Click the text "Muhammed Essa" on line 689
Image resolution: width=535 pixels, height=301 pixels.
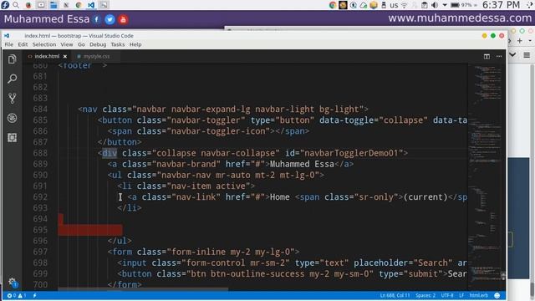tap(302, 164)
